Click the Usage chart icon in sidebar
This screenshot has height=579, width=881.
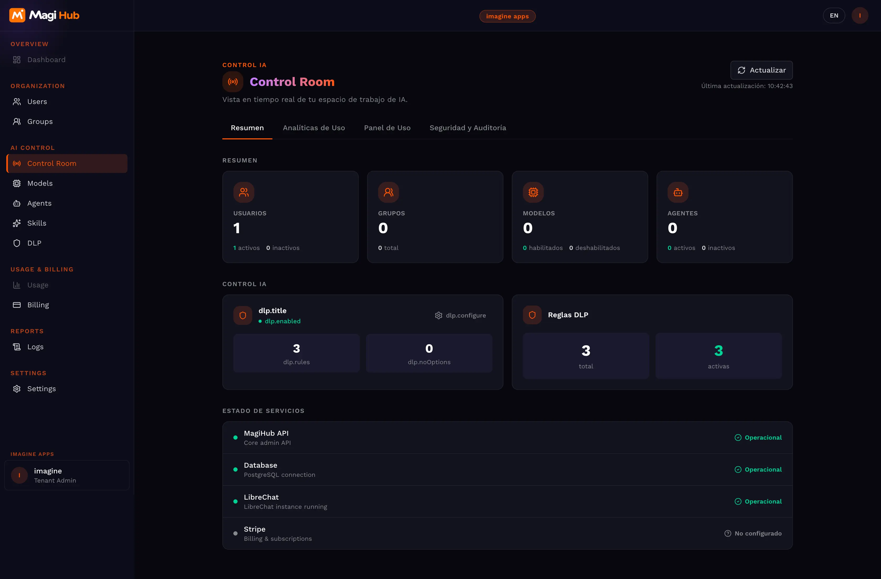pos(17,285)
